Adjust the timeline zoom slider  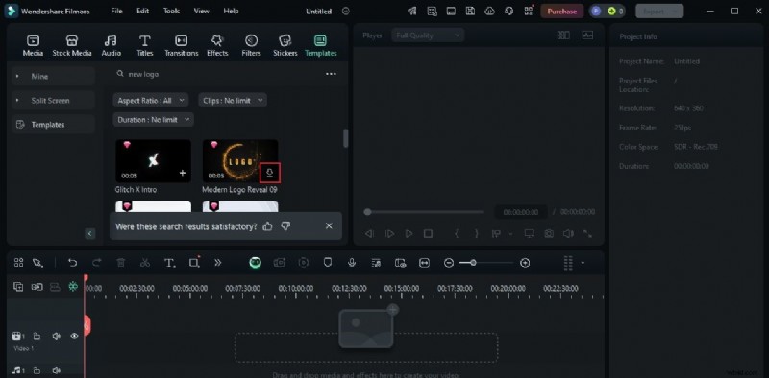pyautogui.click(x=486, y=263)
